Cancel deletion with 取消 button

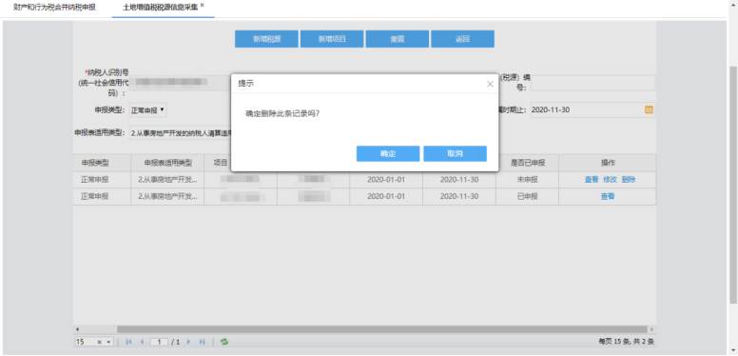click(x=455, y=154)
